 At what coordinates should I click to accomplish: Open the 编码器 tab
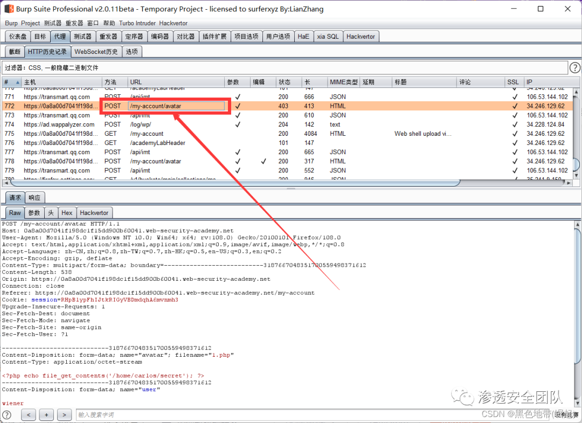pyautogui.click(x=160, y=36)
